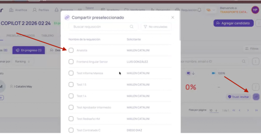The image size is (261, 134).
Task: Expand the Ranking sort dropdown
Action: pyautogui.click(x=22, y=62)
